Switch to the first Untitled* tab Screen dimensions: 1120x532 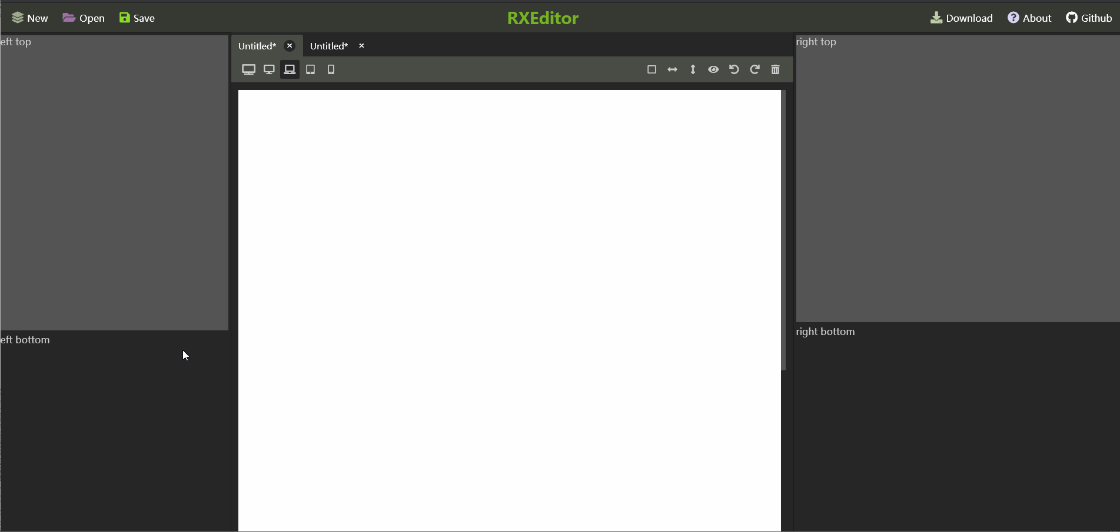(257, 46)
